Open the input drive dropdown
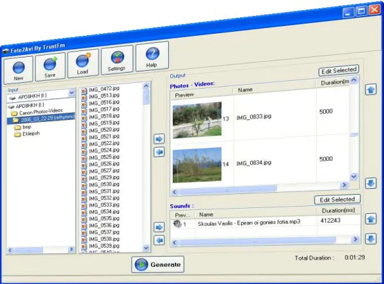The height and width of the screenshot is (284, 384). point(71,93)
